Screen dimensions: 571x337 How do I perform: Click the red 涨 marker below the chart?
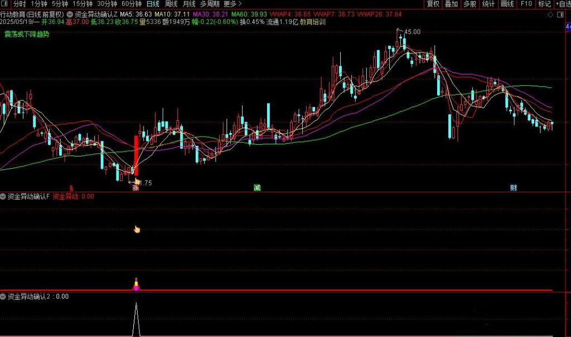coord(135,188)
